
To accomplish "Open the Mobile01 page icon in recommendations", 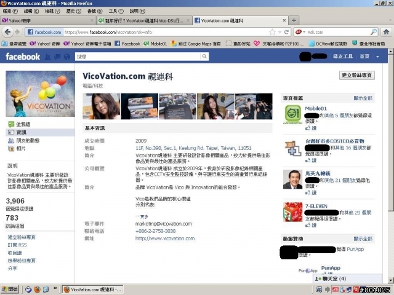I will pyautogui.click(x=293, y=114).
